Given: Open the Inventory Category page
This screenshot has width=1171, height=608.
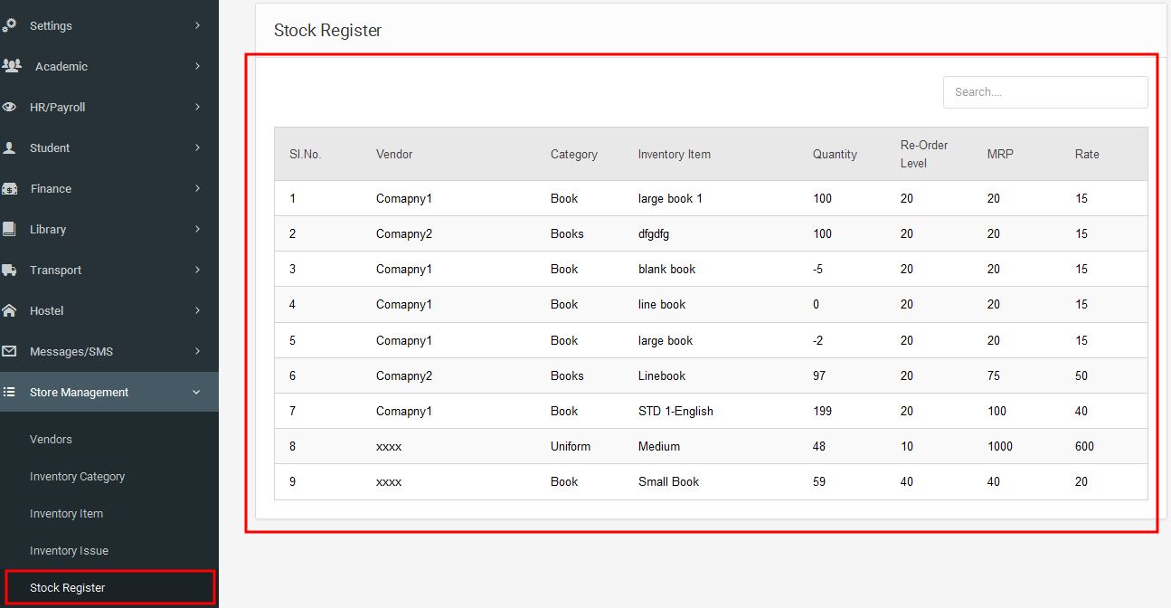Looking at the screenshot, I should pyautogui.click(x=77, y=476).
